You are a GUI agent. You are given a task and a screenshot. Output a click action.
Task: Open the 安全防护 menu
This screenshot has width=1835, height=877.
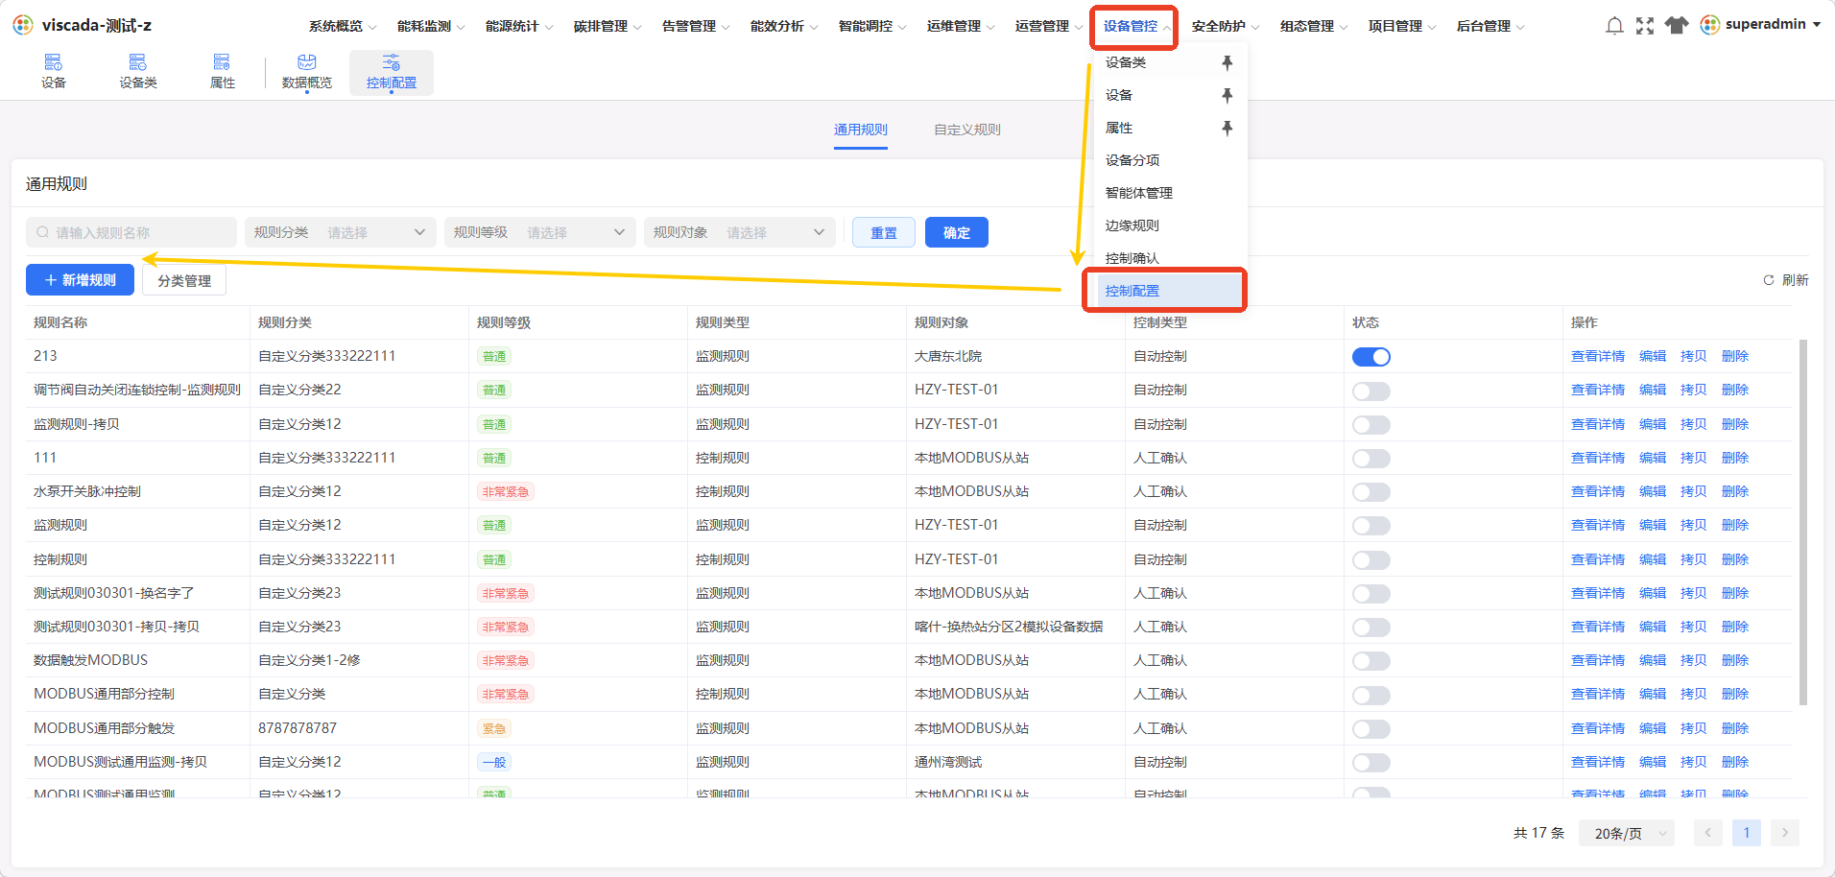coord(1226,26)
